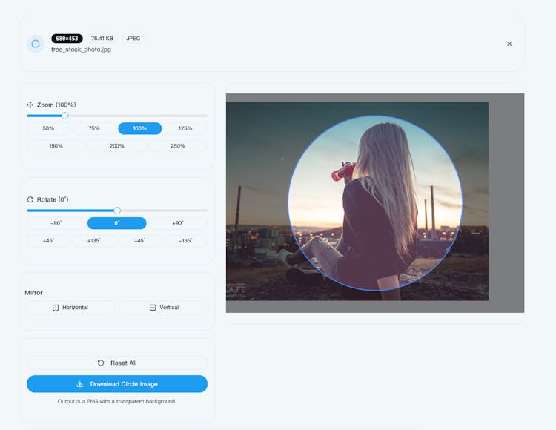The image size is (556, 430).
Task: Click the Zoom slider handle
Action: [64, 116]
